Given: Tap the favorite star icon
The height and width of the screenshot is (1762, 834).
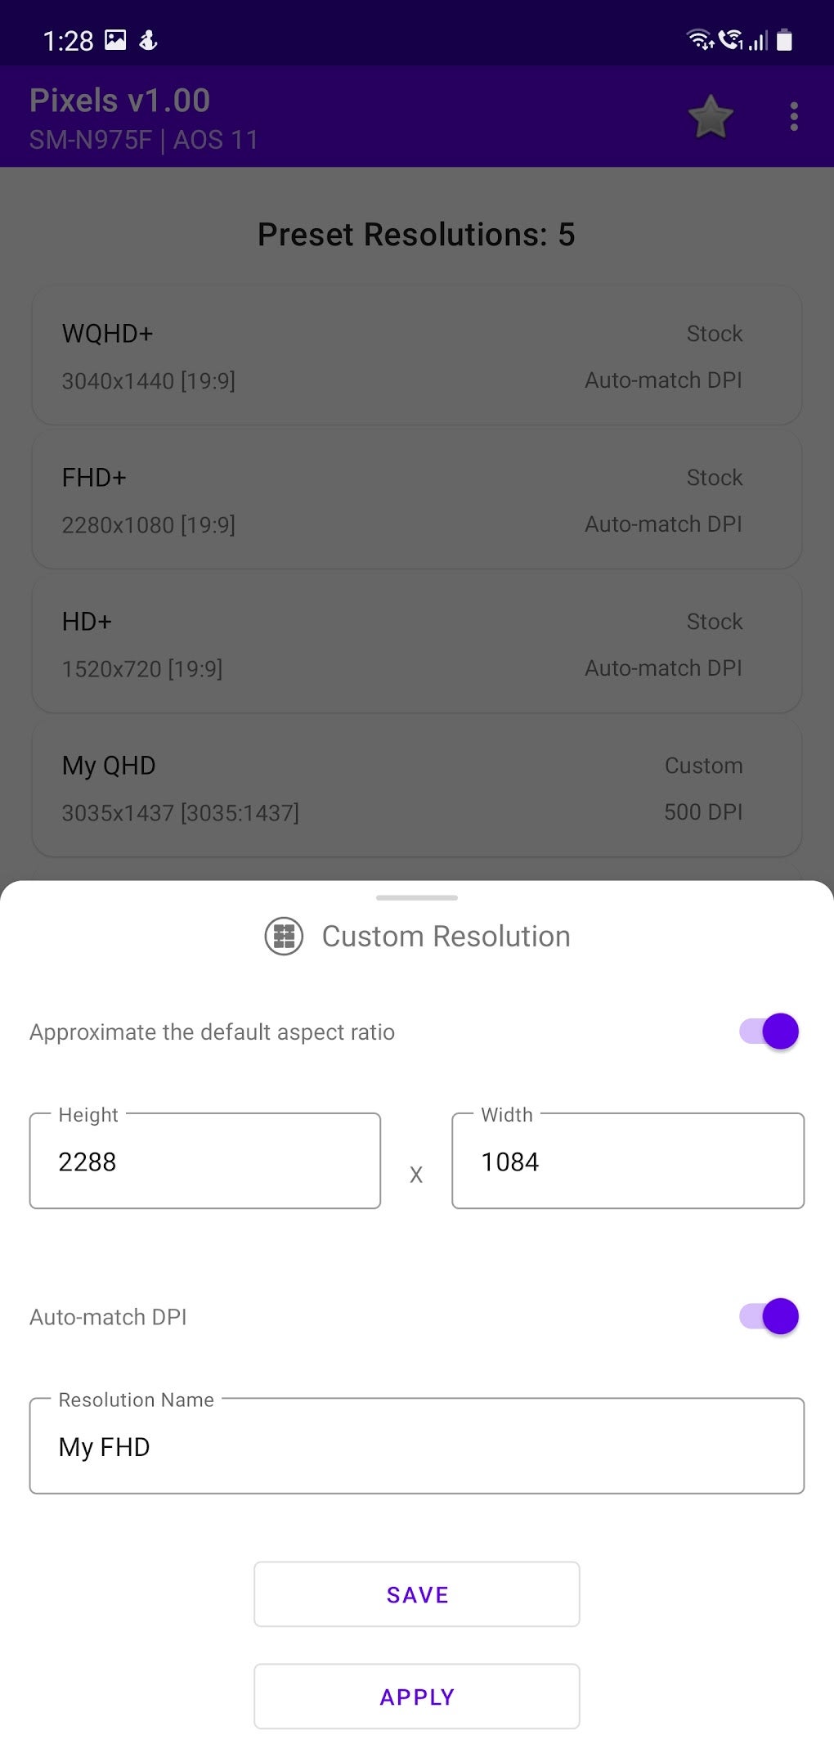Looking at the screenshot, I should [x=711, y=117].
